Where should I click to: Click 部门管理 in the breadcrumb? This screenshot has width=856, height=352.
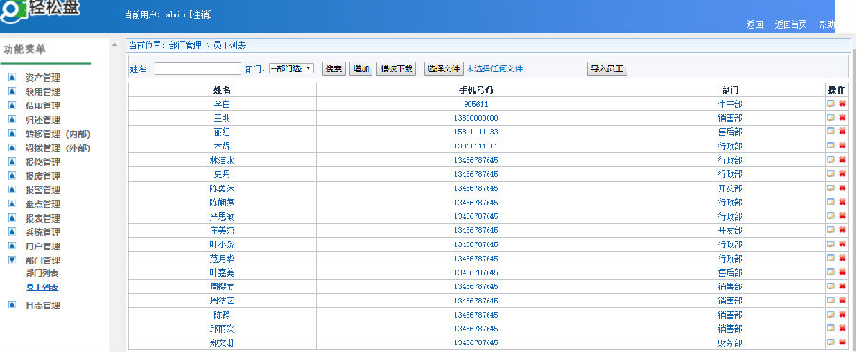(185, 45)
